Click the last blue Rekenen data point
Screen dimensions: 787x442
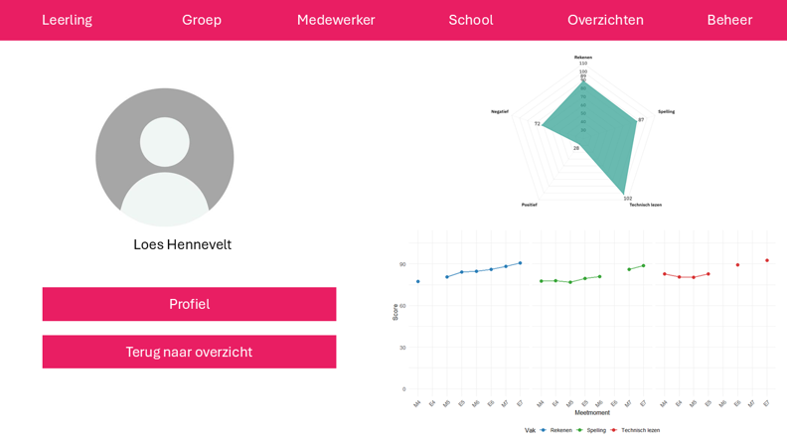pos(520,263)
